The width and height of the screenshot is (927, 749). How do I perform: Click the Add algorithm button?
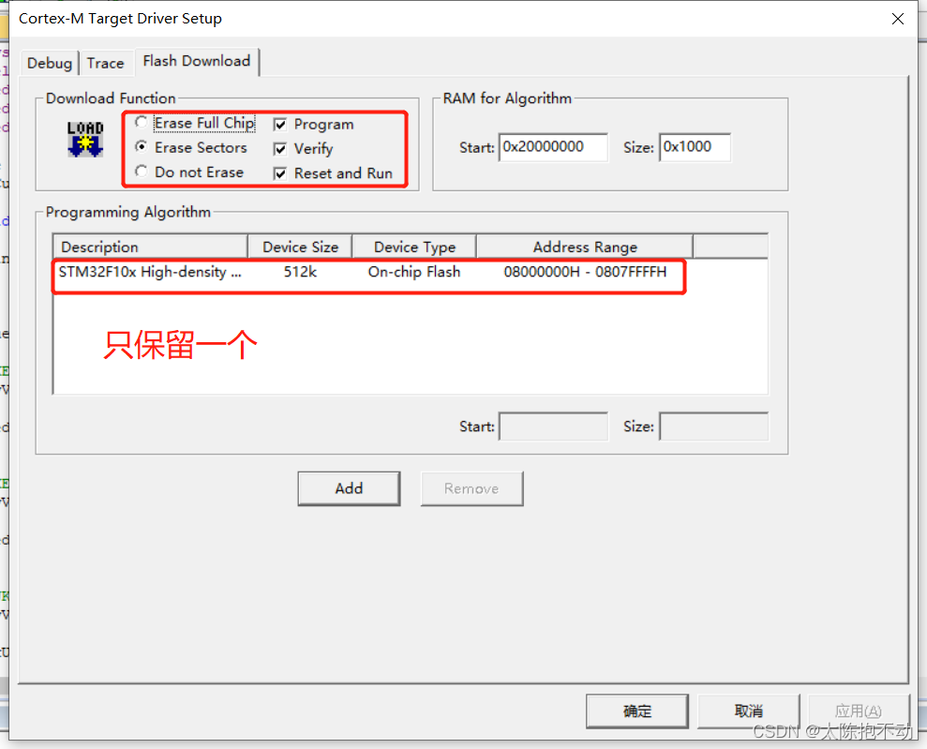point(349,488)
